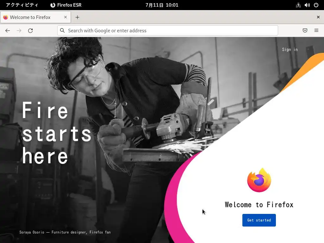Open the date and time calendar panel

(162, 5)
